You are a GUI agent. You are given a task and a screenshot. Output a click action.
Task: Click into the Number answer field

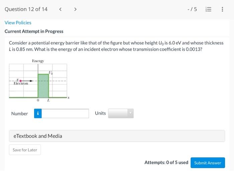point(65,113)
